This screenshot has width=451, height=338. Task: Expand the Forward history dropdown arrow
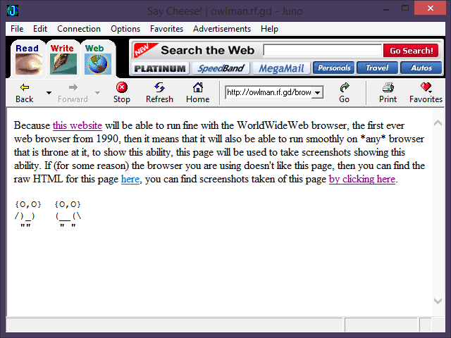click(97, 92)
